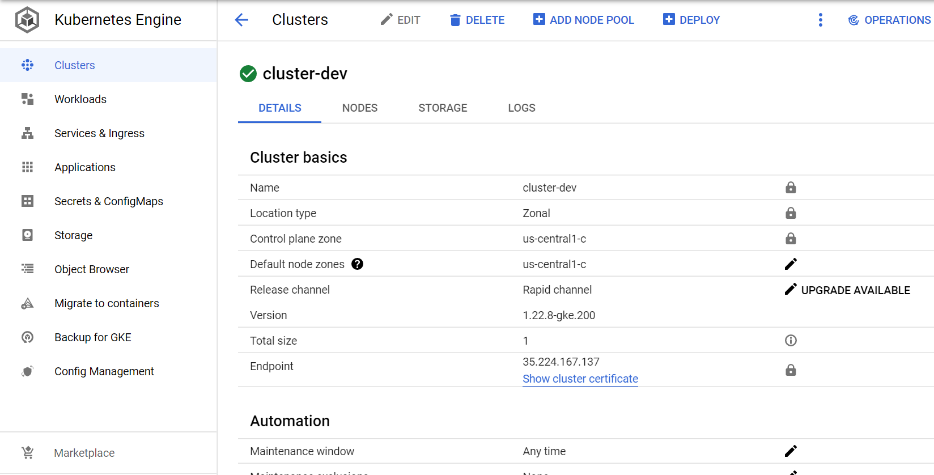Click the lock icon in Endpoint row
934x475 pixels.
coord(791,370)
